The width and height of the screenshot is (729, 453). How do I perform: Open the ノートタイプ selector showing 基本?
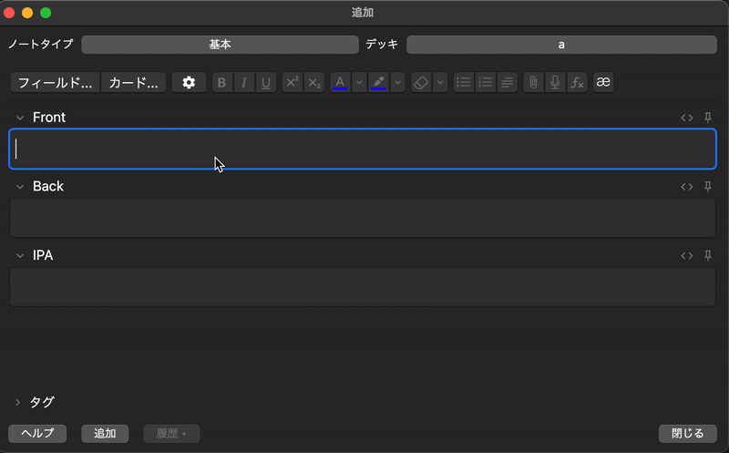pyautogui.click(x=220, y=45)
